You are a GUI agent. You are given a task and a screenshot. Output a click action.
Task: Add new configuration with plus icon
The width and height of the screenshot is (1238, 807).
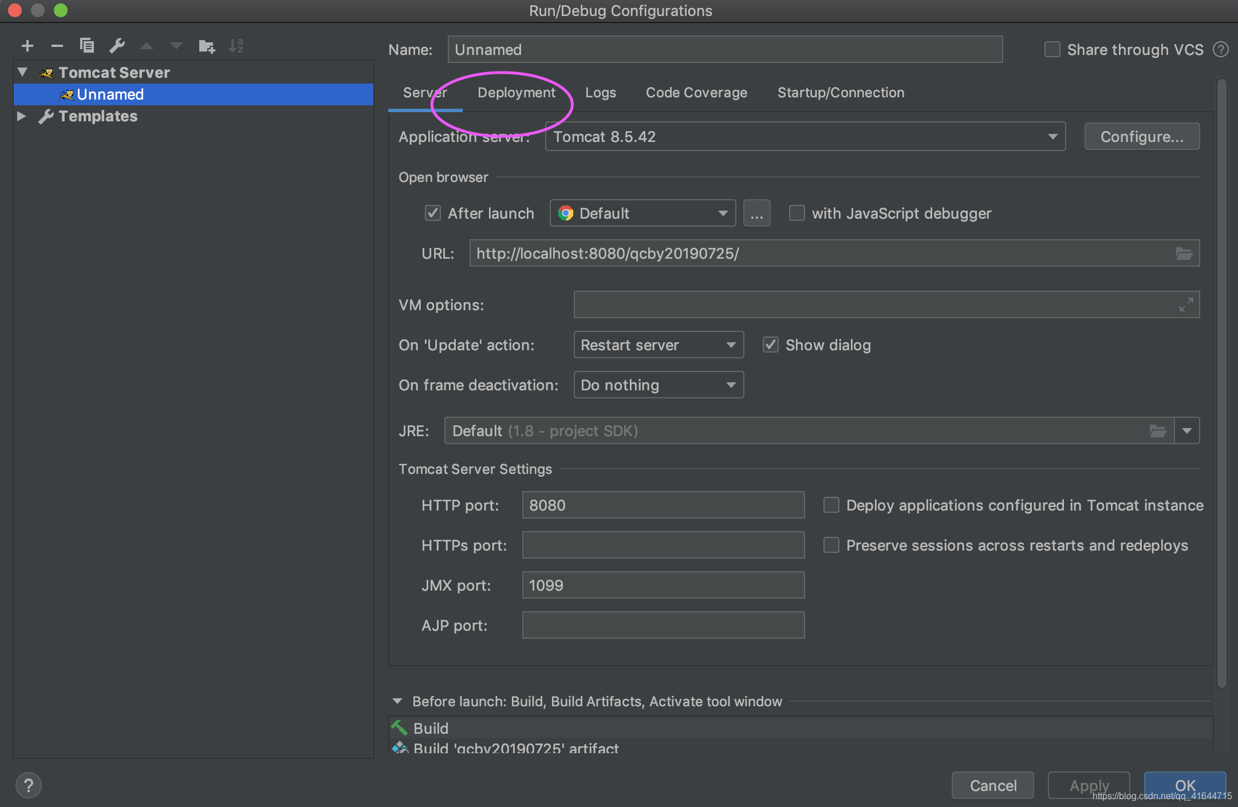tap(27, 46)
